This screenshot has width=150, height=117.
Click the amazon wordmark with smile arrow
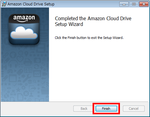24,18
